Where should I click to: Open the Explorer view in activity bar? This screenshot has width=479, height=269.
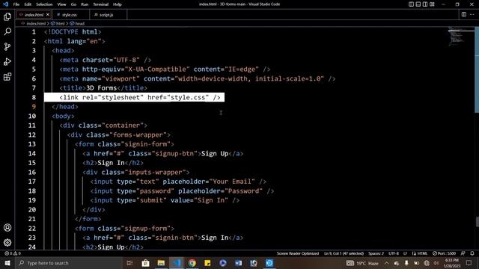click(7, 16)
